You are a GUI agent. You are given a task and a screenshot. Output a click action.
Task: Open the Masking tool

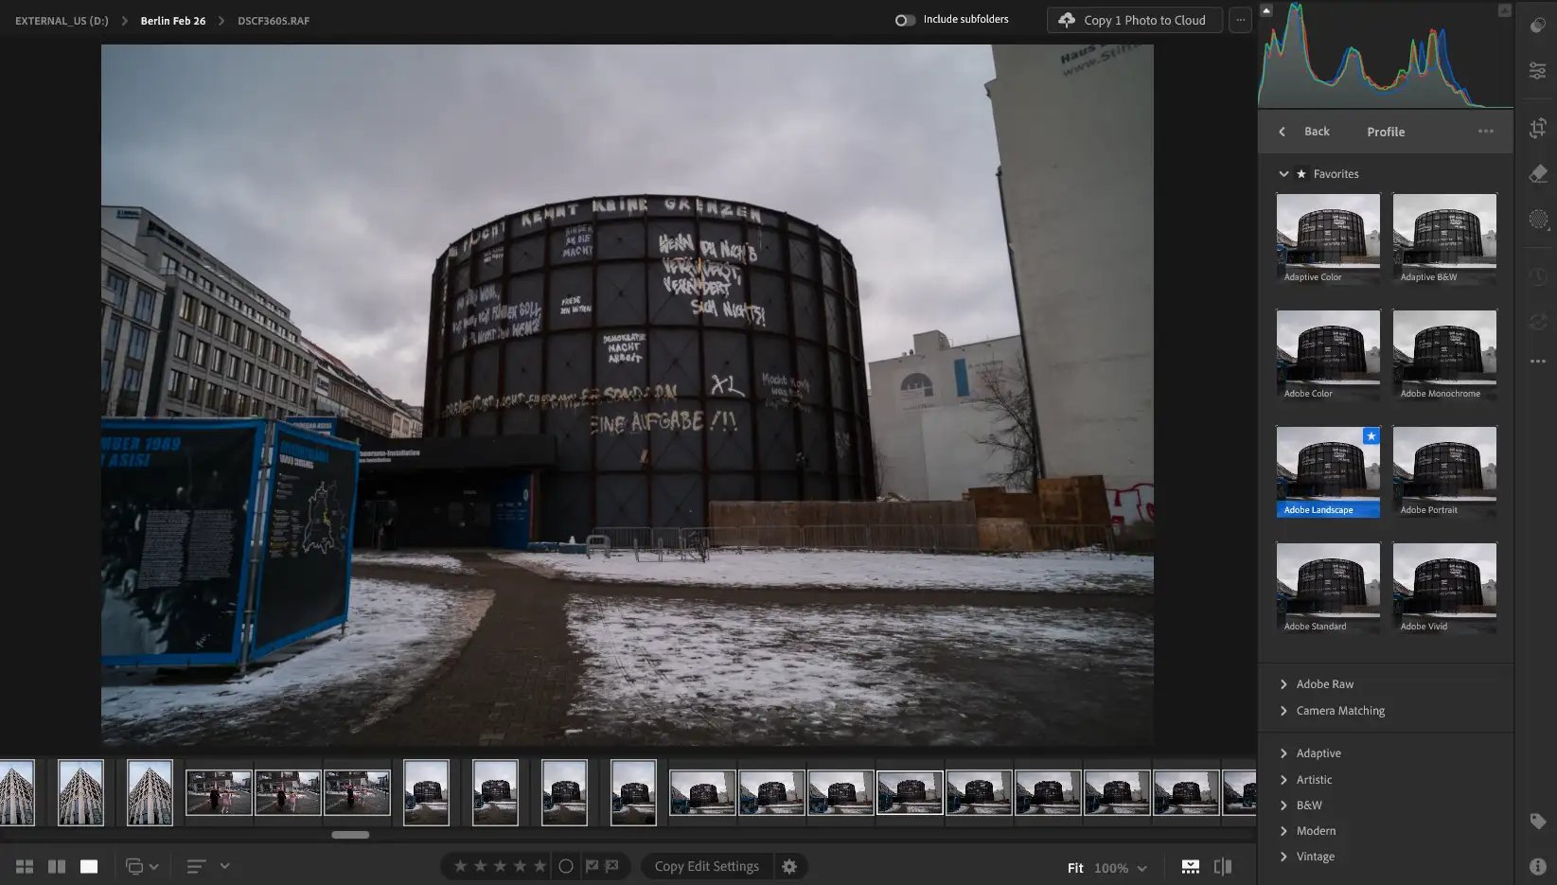pyautogui.click(x=1537, y=220)
